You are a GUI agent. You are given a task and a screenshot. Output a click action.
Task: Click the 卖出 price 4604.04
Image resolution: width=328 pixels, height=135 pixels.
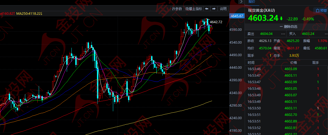pos(266,34)
